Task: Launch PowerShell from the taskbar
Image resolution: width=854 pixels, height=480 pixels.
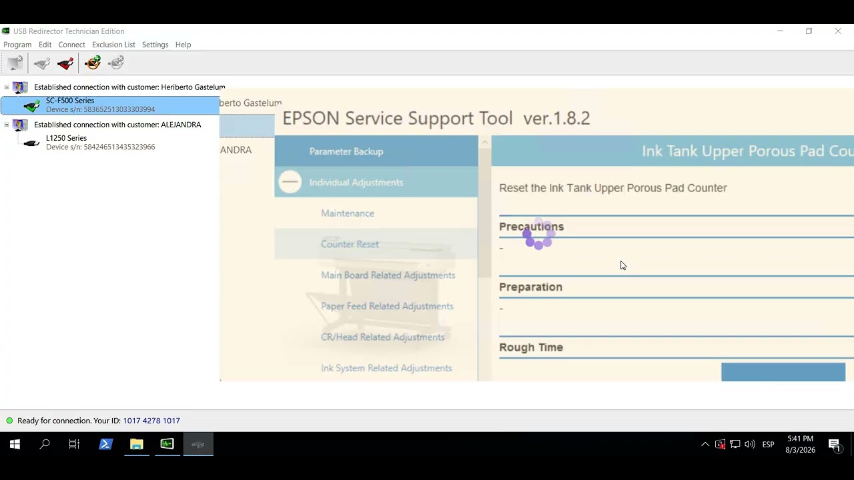Action: pos(105,444)
